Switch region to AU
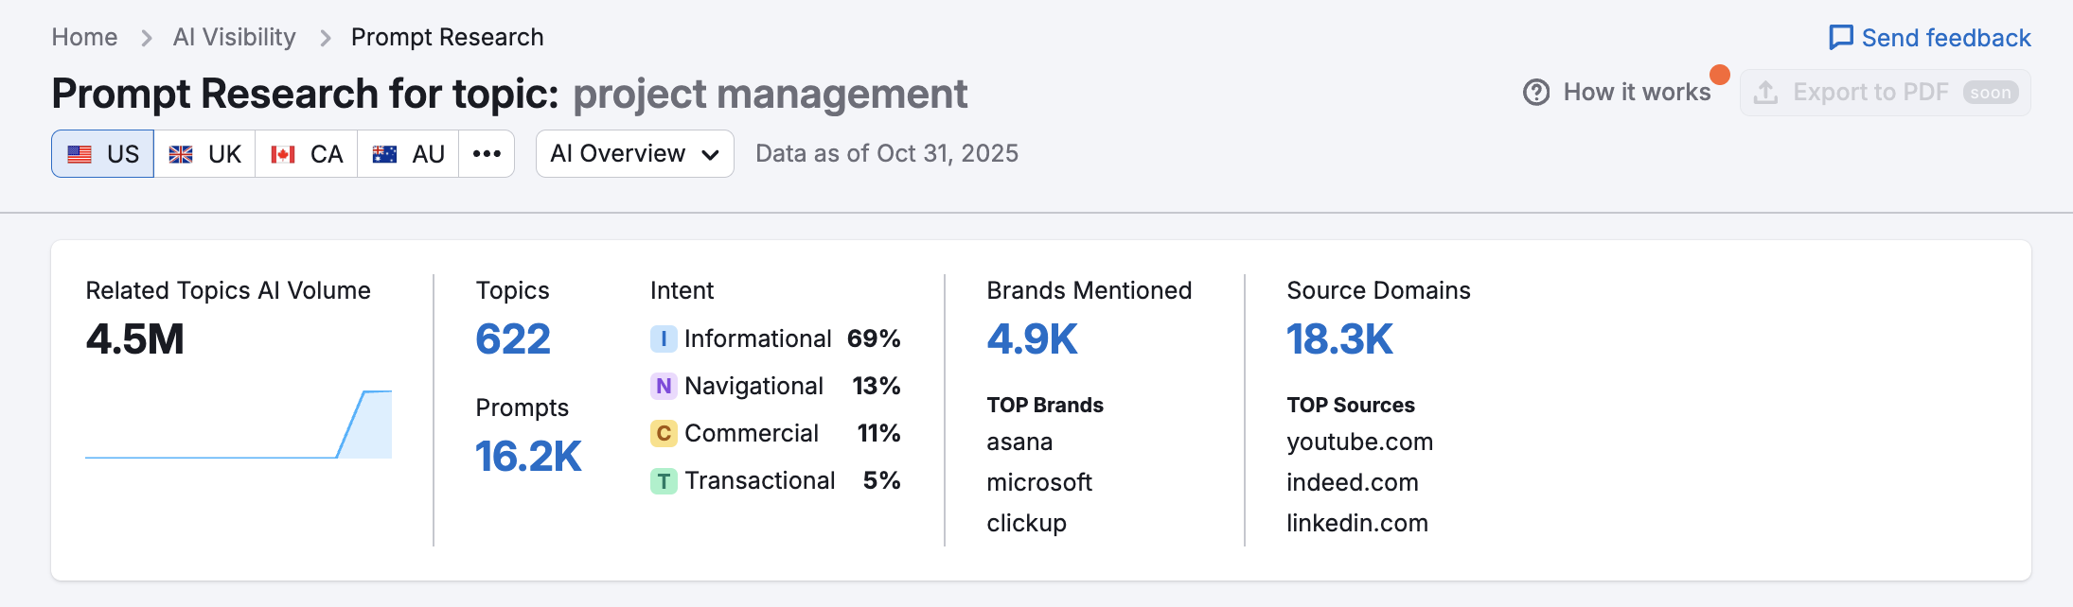Image resolution: width=2073 pixels, height=607 pixels. (x=408, y=154)
